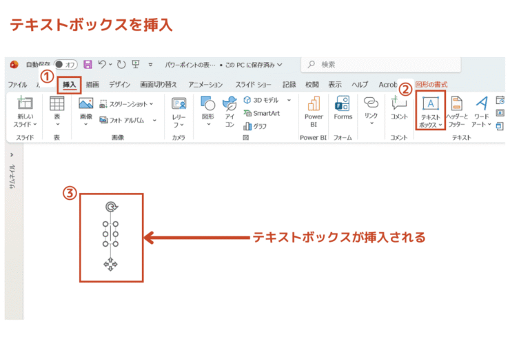Open the 記録 tab
The image size is (510, 348).
(289, 85)
